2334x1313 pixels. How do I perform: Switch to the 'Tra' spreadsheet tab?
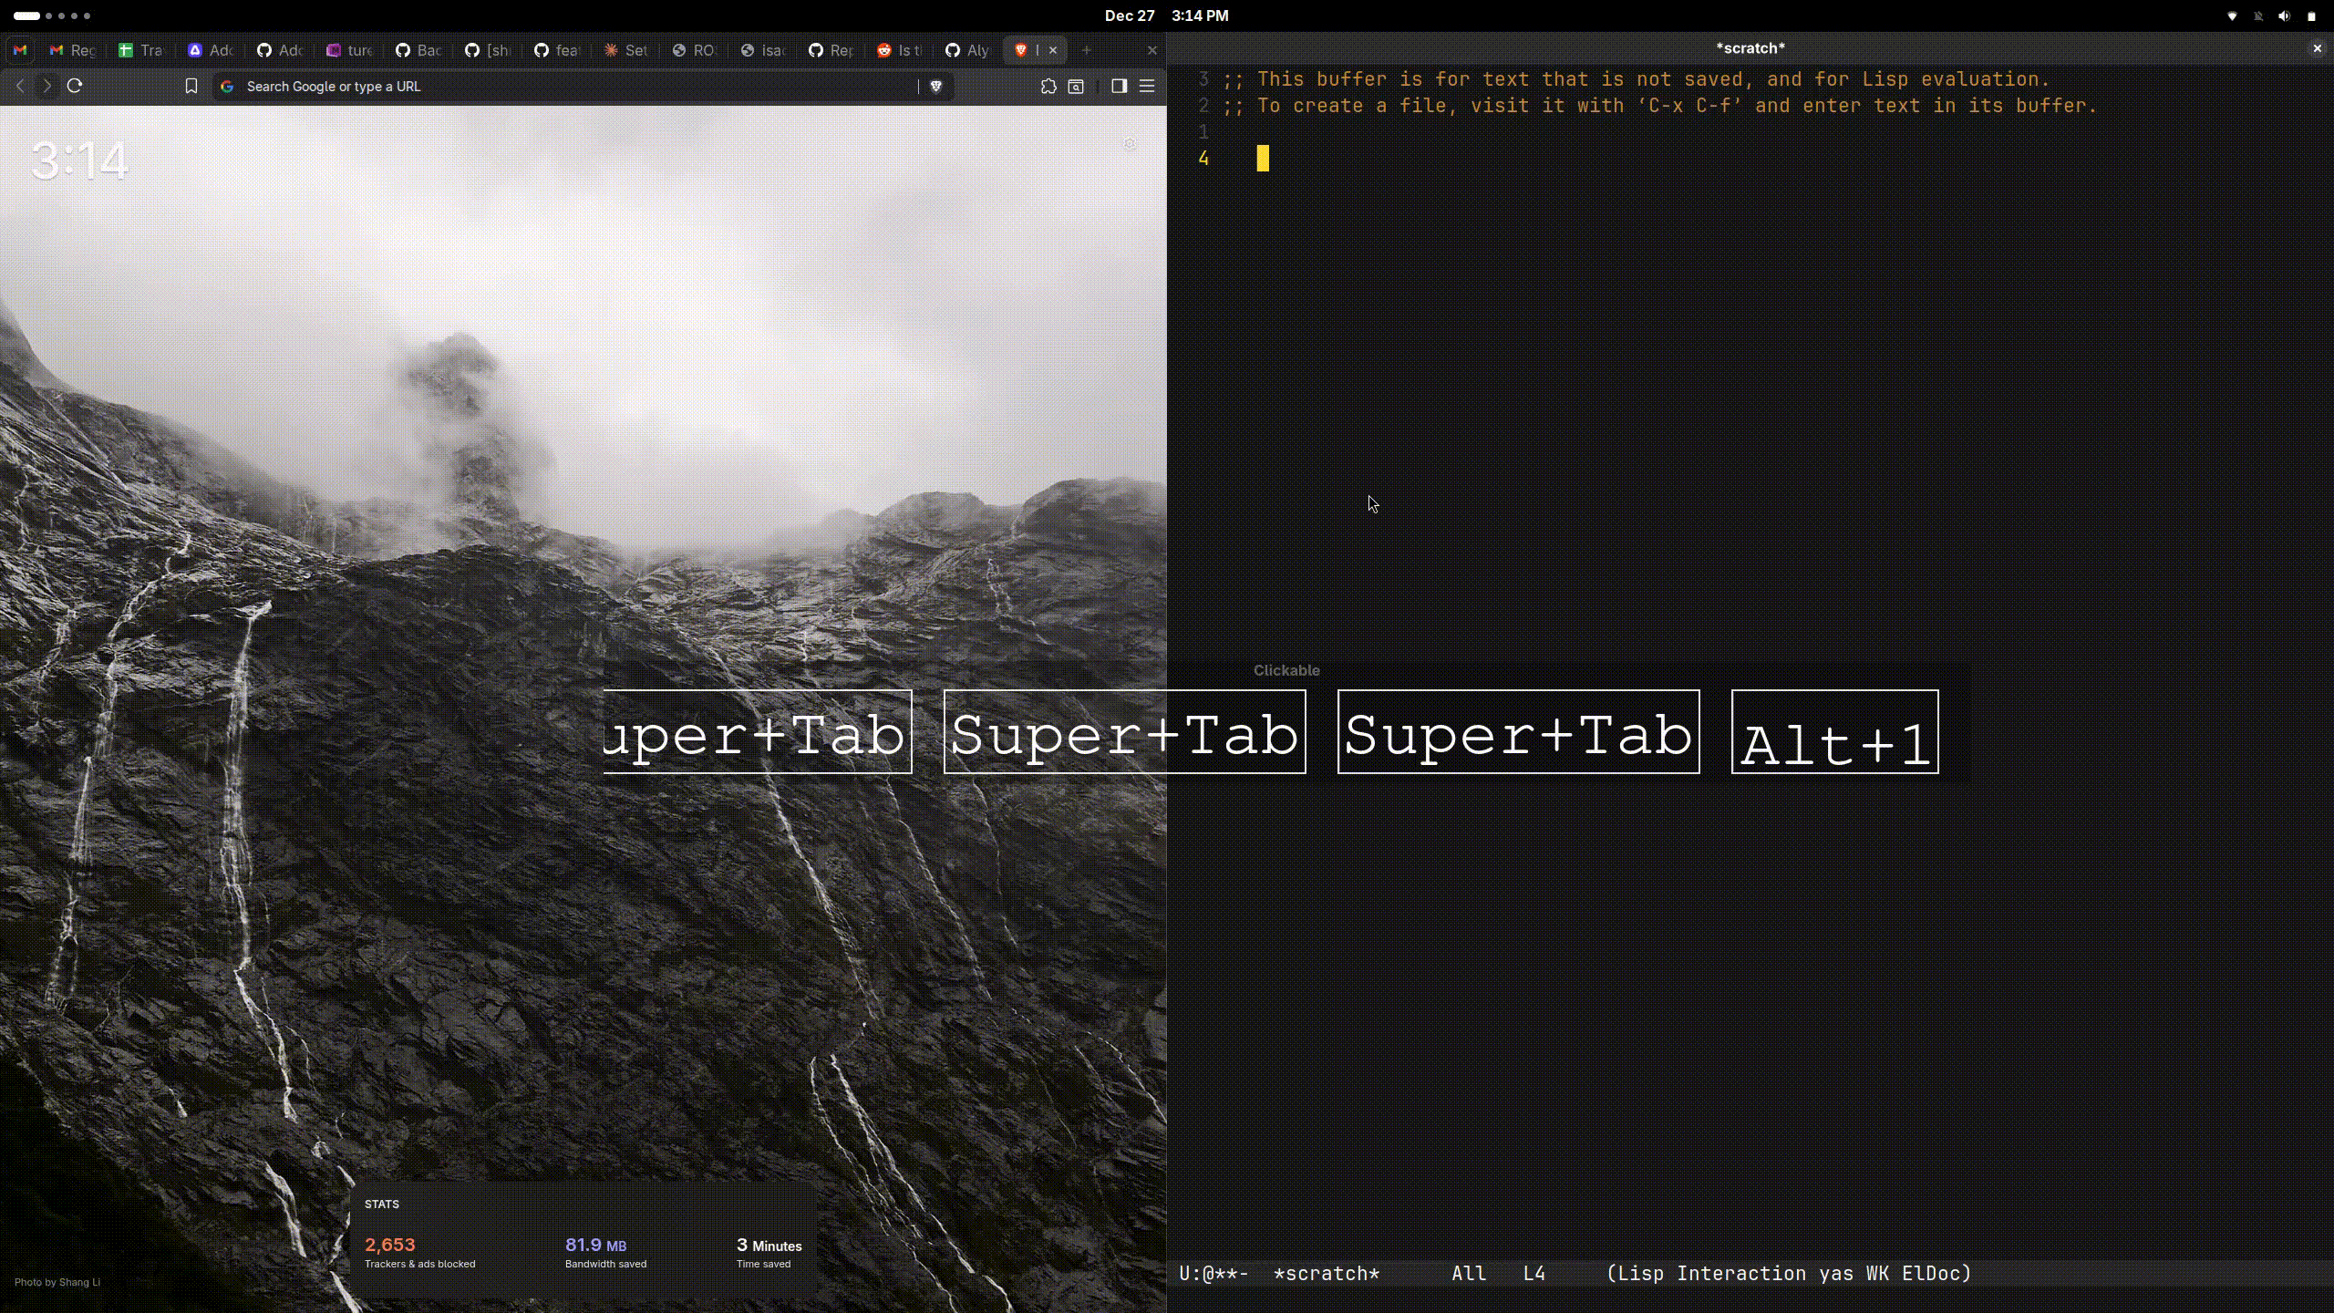click(140, 50)
